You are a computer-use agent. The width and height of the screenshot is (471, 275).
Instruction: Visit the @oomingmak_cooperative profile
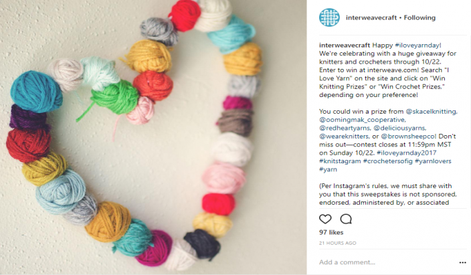(362, 120)
